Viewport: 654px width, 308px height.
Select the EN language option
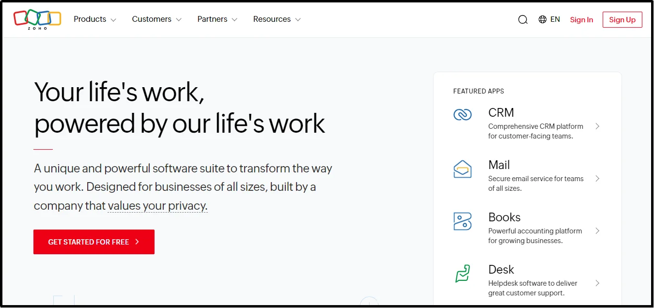click(555, 19)
